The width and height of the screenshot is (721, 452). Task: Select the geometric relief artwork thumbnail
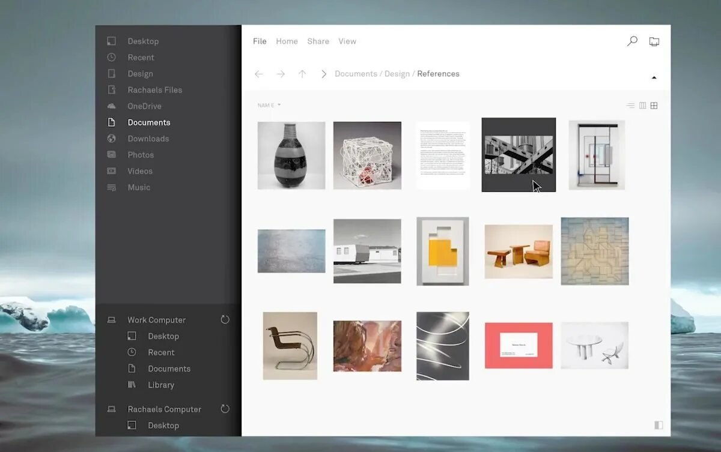pos(595,251)
